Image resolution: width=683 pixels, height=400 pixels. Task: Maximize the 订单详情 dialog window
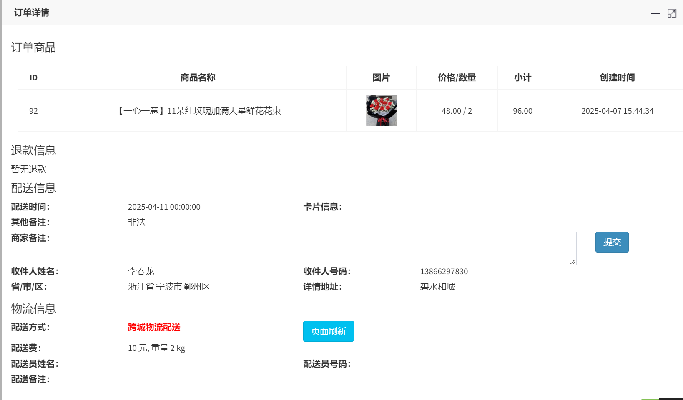[672, 13]
